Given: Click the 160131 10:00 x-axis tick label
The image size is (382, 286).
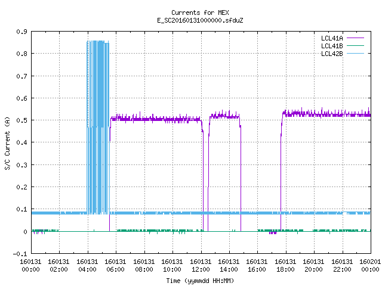Looking at the screenshot, I should click(x=172, y=266).
